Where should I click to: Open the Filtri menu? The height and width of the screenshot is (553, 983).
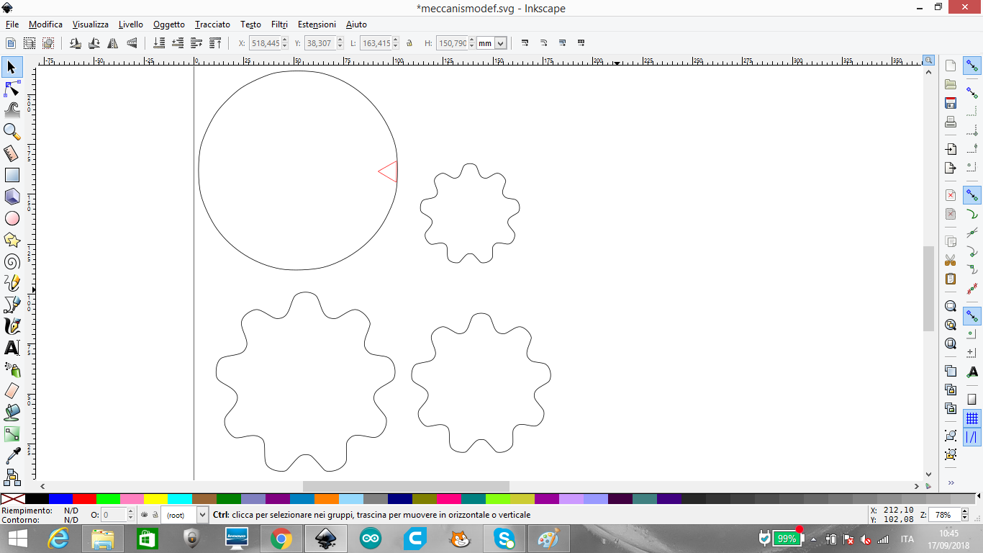pyautogui.click(x=279, y=24)
